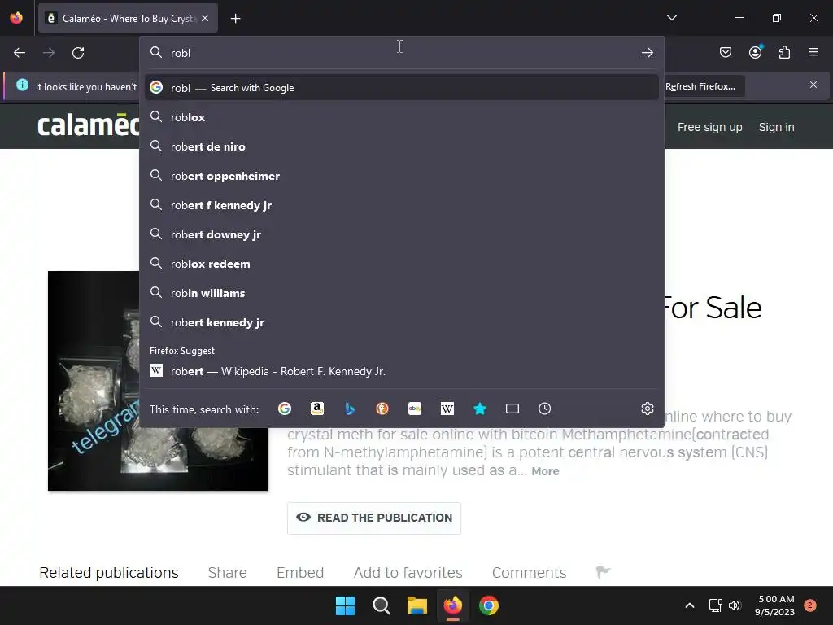Choose the robert oppenheimer suggestion

(x=402, y=176)
